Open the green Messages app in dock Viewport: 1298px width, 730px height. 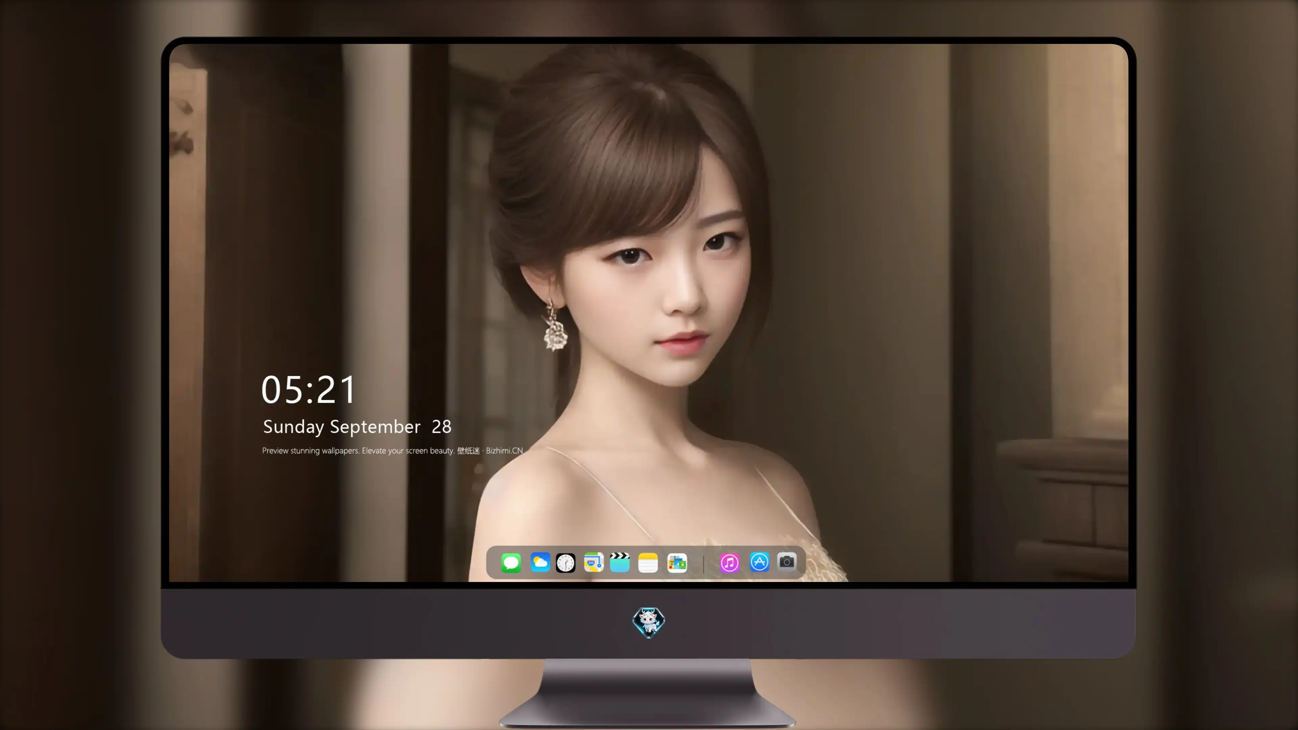511,562
